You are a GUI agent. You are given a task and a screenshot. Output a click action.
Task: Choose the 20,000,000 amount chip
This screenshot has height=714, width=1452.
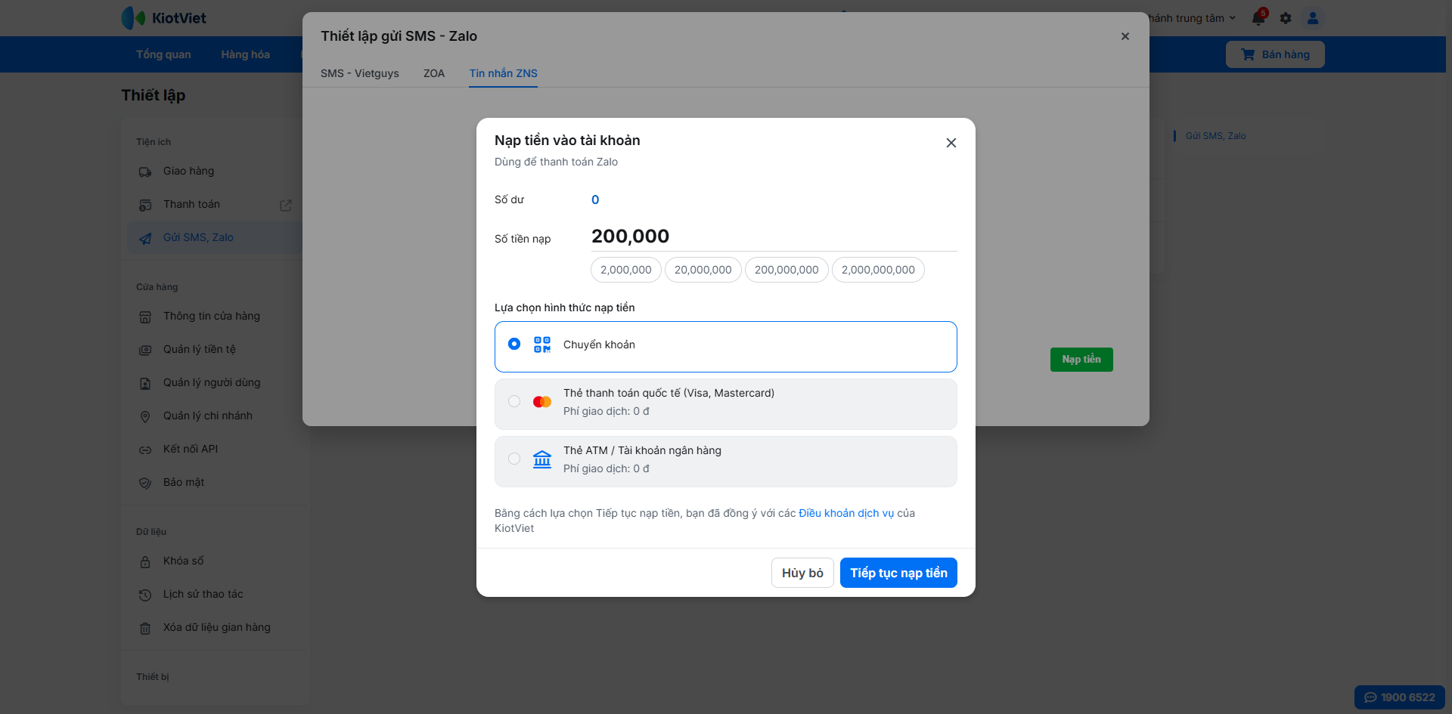click(703, 270)
